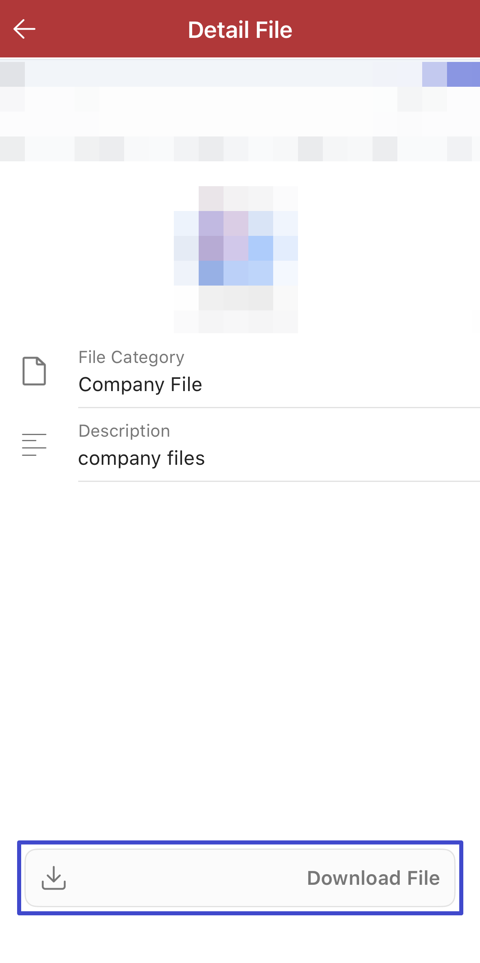Viewport: 480px width, 963px height.
Task: Click the purple block in banner's corner
Action: [x=462, y=74]
